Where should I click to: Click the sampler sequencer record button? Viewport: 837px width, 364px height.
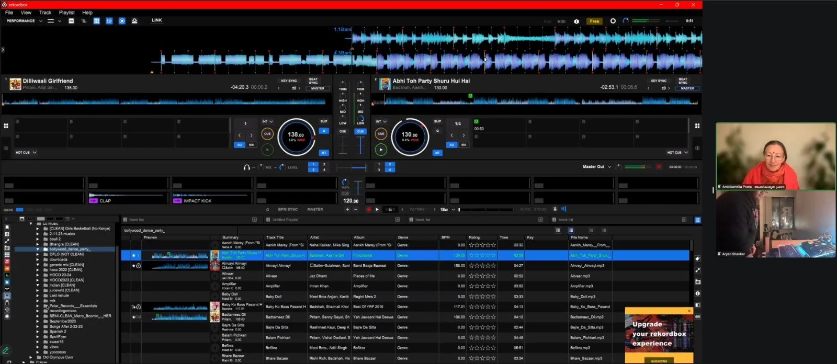tap(368, 209)
